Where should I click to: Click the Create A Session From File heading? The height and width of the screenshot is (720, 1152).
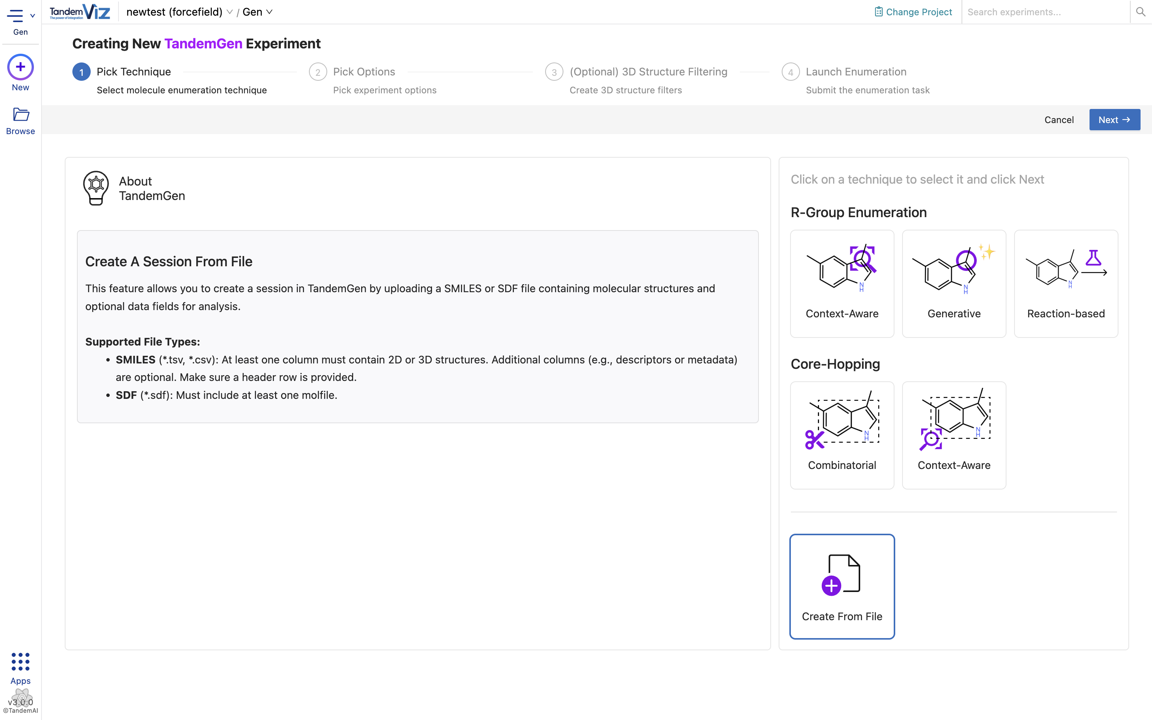168,261
